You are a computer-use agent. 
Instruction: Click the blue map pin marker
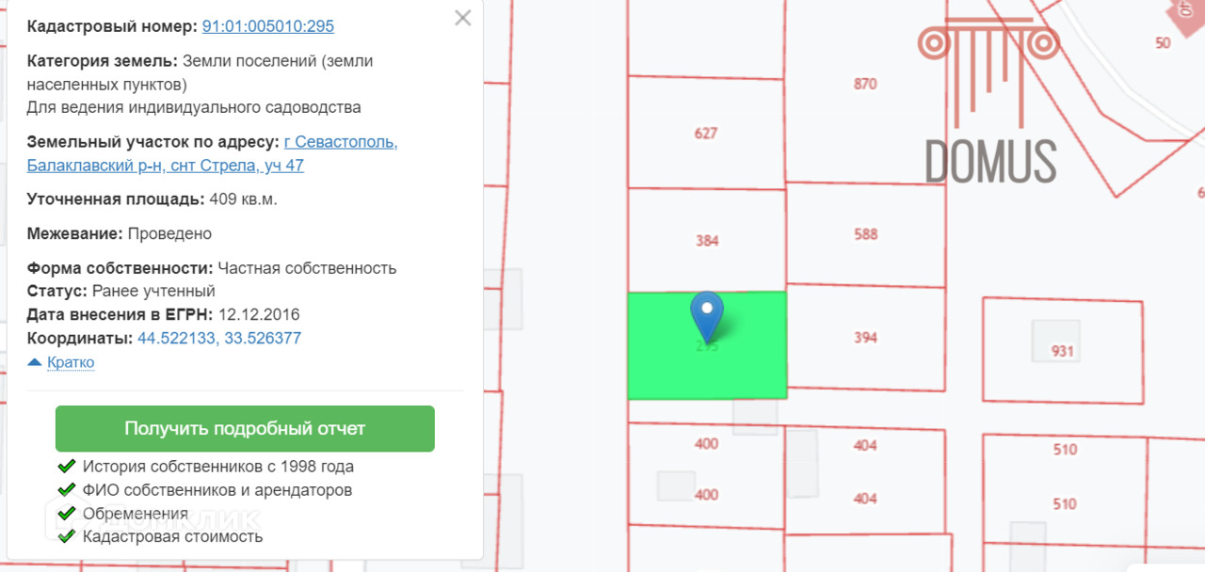(x=707, y=316)
